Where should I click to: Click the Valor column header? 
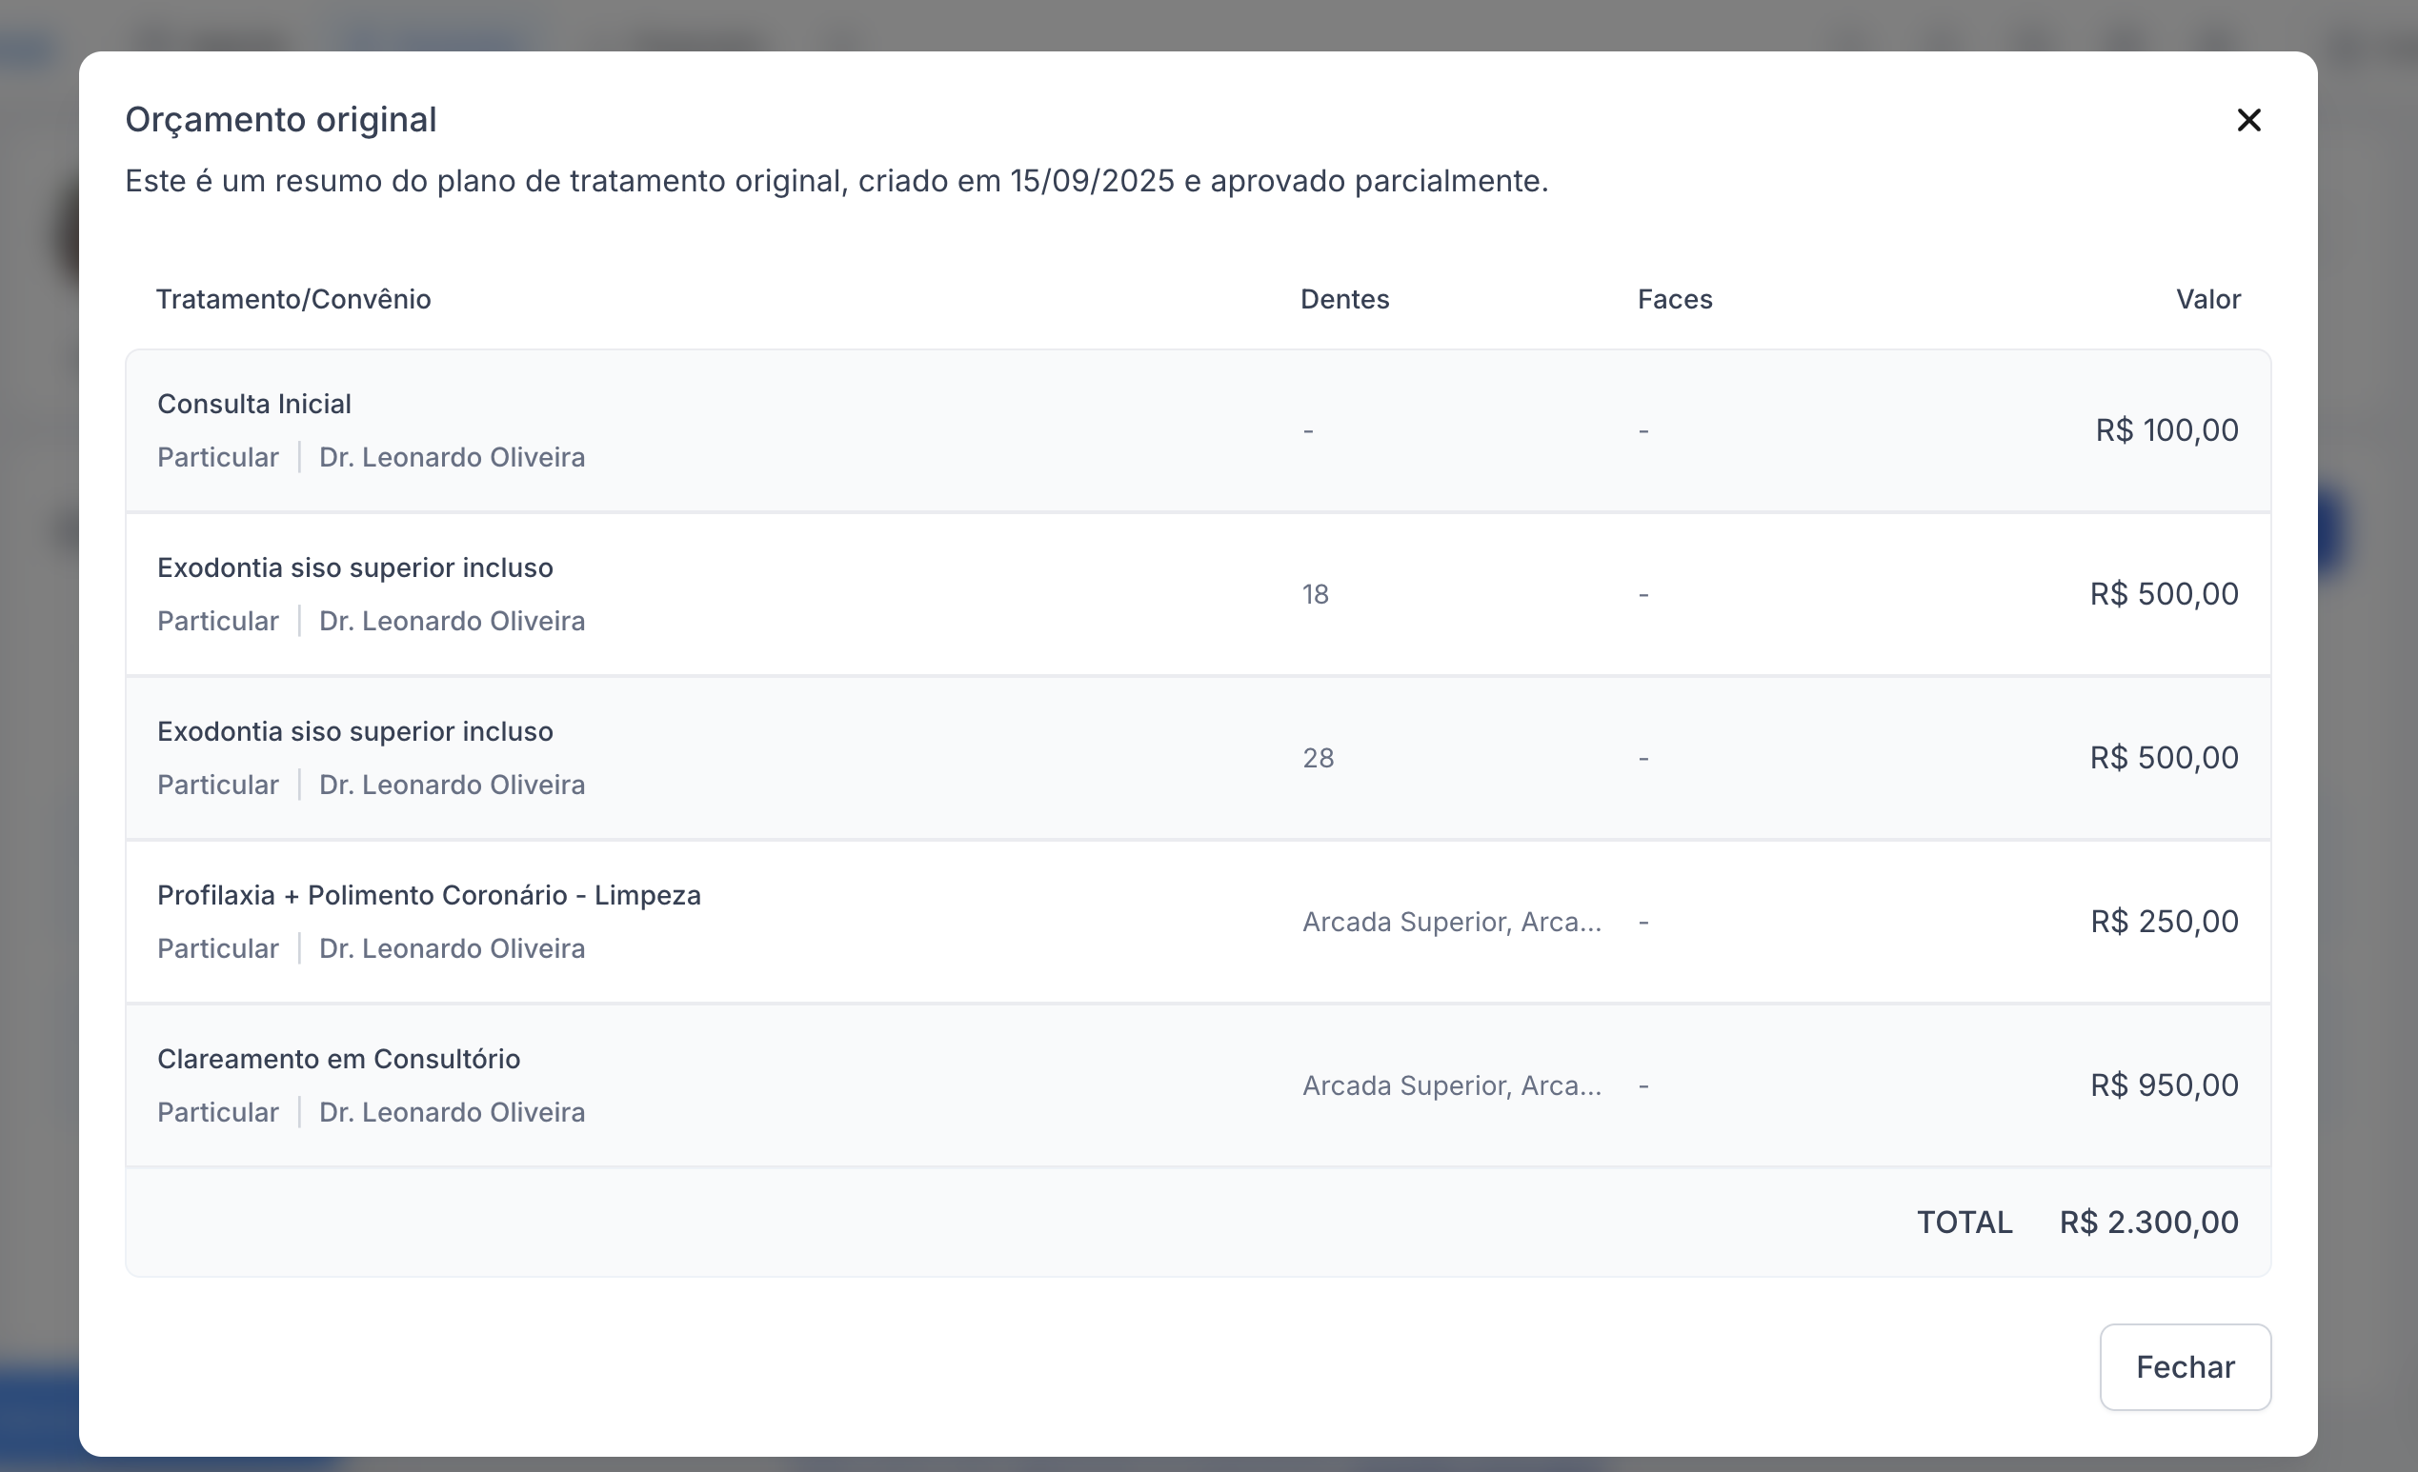click(2207, 299)
